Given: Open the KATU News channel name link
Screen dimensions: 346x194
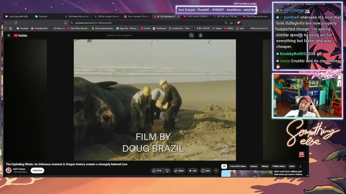Looking at the screenshot, I should [x=19, y=169].
